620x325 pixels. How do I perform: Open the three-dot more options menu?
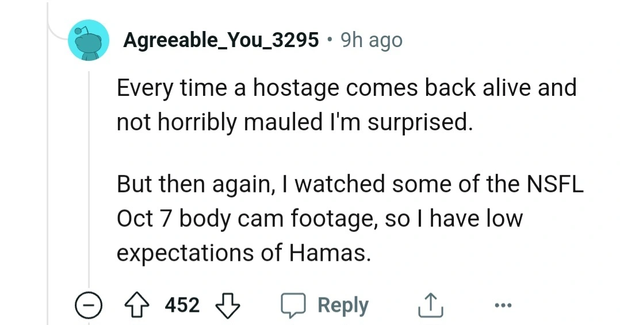point(503,305)
